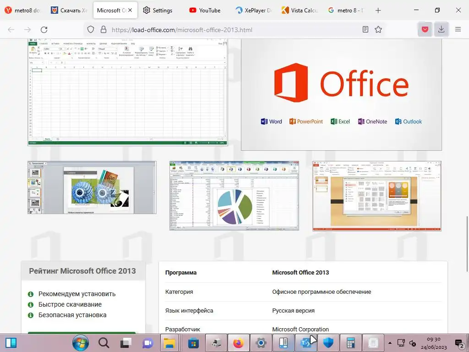Toggle reader view in the address bar
Screen dimensions: 469x352
365,29
